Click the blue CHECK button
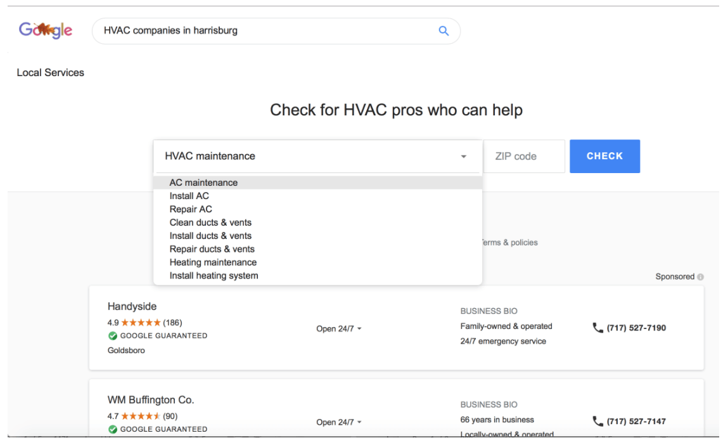The height and width of the screenshot is (440, 723). tap(605, 157)
